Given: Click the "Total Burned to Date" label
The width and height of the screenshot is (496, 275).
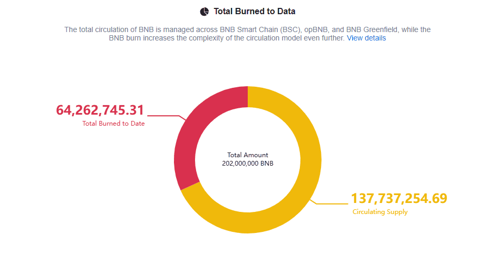Looking at the screenshot, I should (113, 124).
